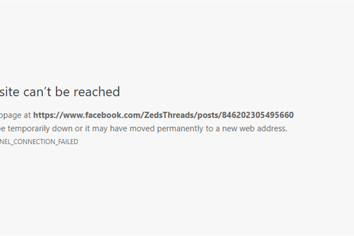
Task: Click the "https://" prefix of the URL
Action: [48, 115]
